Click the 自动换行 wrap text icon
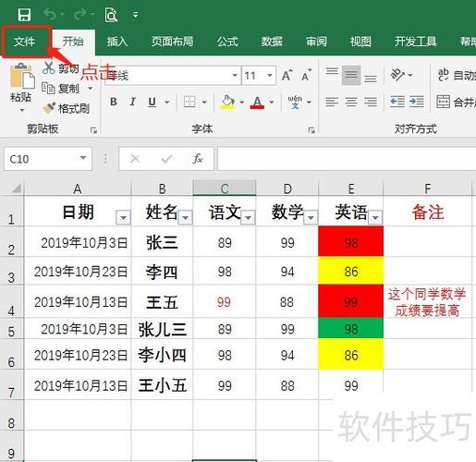 click(x=444, y=75)
